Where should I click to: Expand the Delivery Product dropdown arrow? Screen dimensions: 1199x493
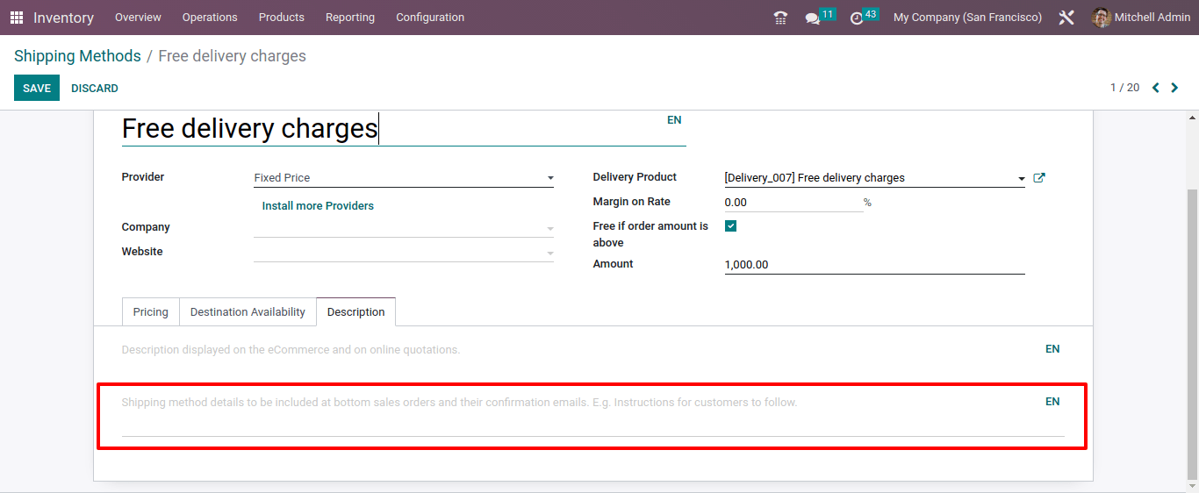coord(1021,178)
